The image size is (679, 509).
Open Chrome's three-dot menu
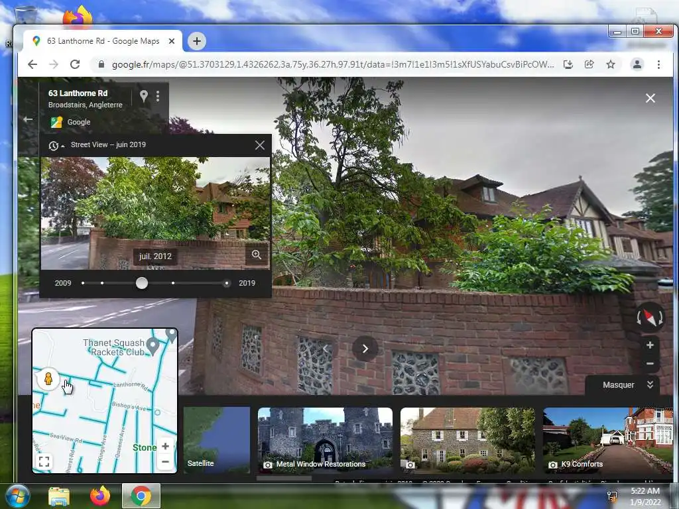(658, 64)
